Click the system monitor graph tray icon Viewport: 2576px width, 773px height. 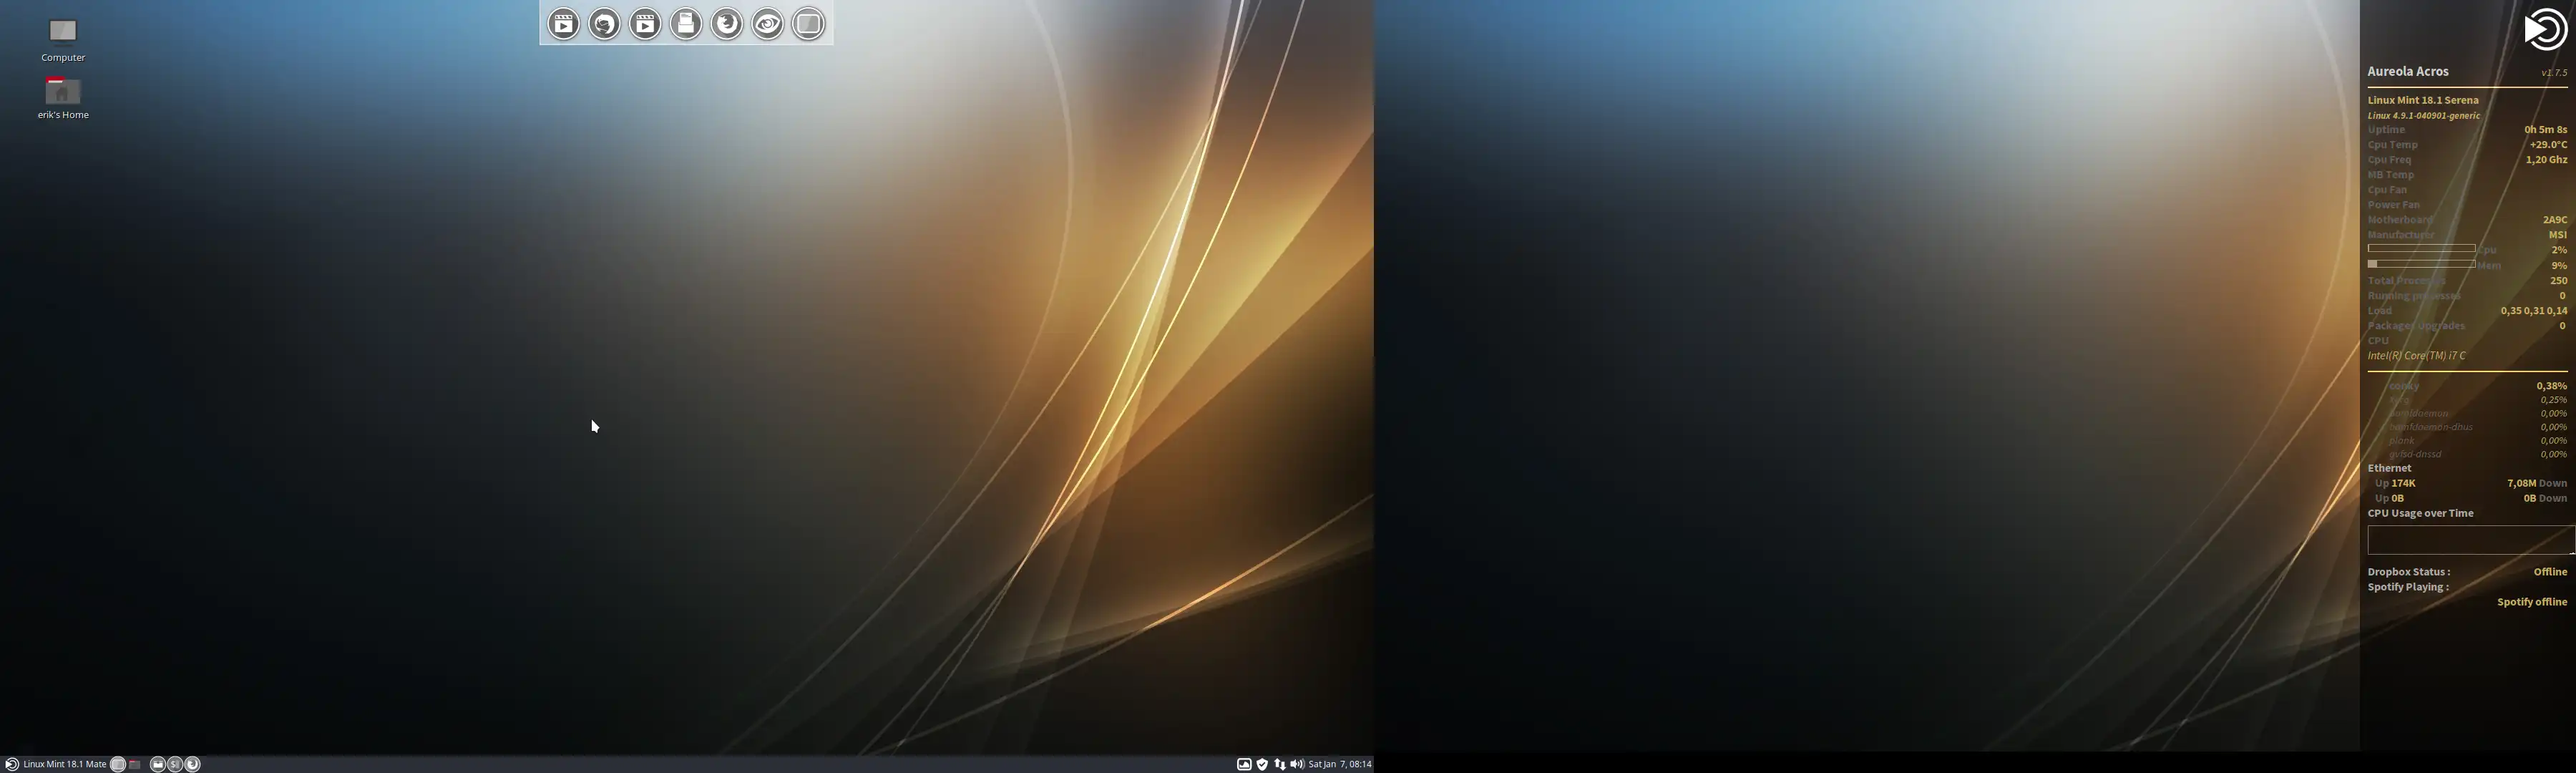click(x=1245, y=764)
